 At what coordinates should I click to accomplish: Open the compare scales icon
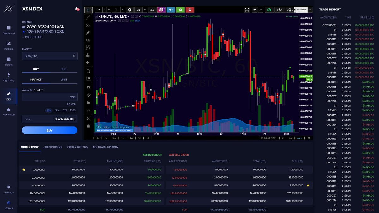pyautogui.click(x=152, y=10)
